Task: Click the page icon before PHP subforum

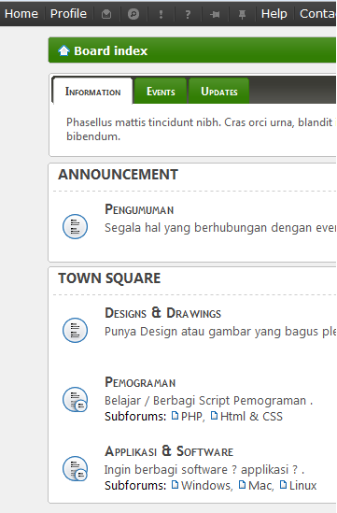Action: (x=176, y=416)
